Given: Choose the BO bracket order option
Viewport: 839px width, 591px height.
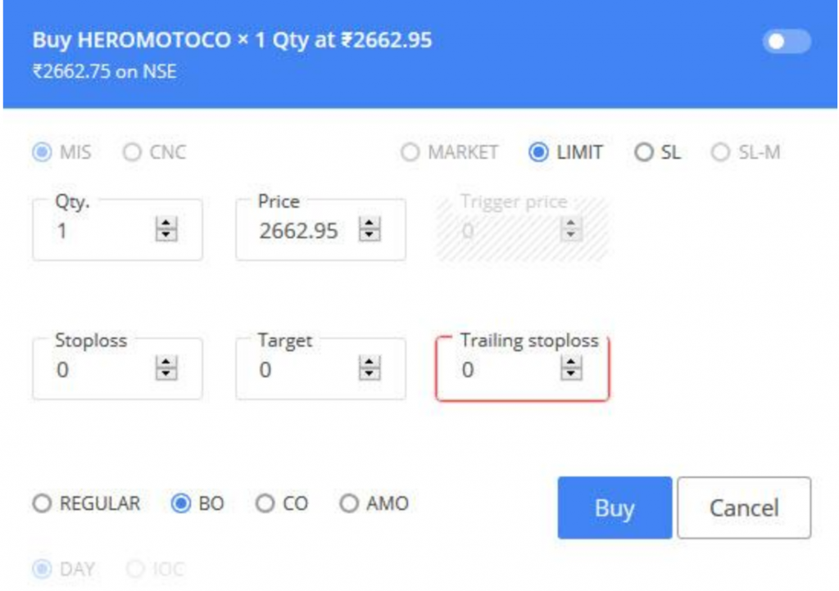Looking at the screenshot, I should coord(180,503).
